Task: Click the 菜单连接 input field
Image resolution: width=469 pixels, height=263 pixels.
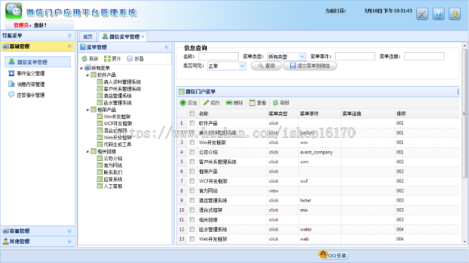Action: [x=424, y=56]
